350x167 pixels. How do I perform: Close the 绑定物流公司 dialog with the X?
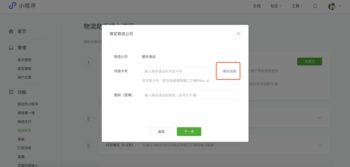(x=239, y=34)
